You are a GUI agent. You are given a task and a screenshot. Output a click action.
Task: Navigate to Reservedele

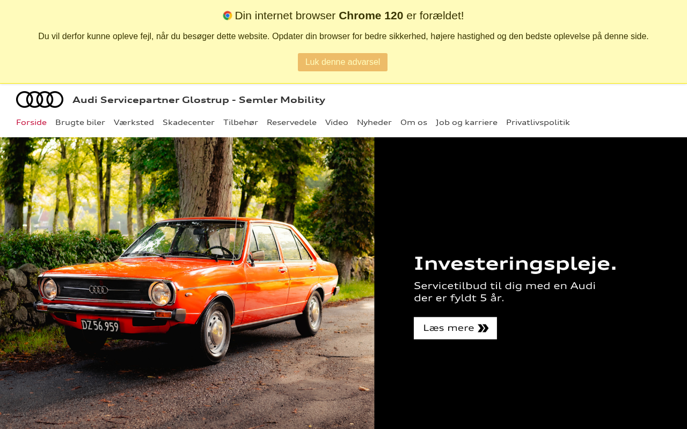pos(291,122)
